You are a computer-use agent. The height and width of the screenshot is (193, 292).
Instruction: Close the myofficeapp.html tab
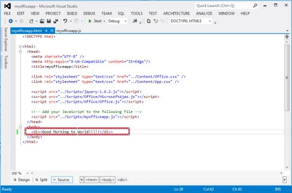click(x=52, y=31)
